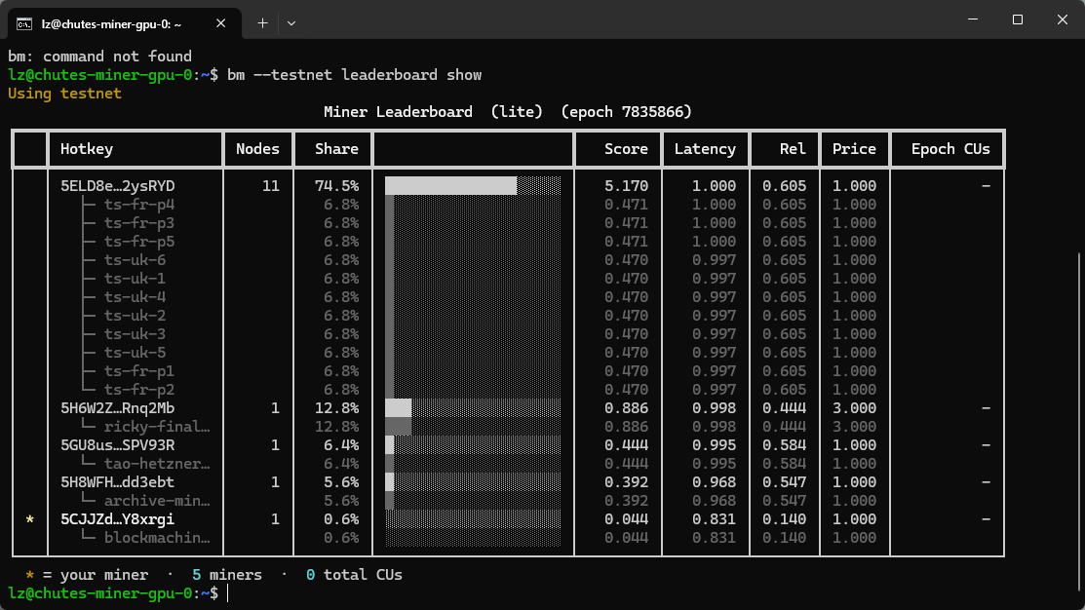The height and width of the screenshot is (610, 1085).
Task: Click the score value 5.170
Action: click(626, 186)
